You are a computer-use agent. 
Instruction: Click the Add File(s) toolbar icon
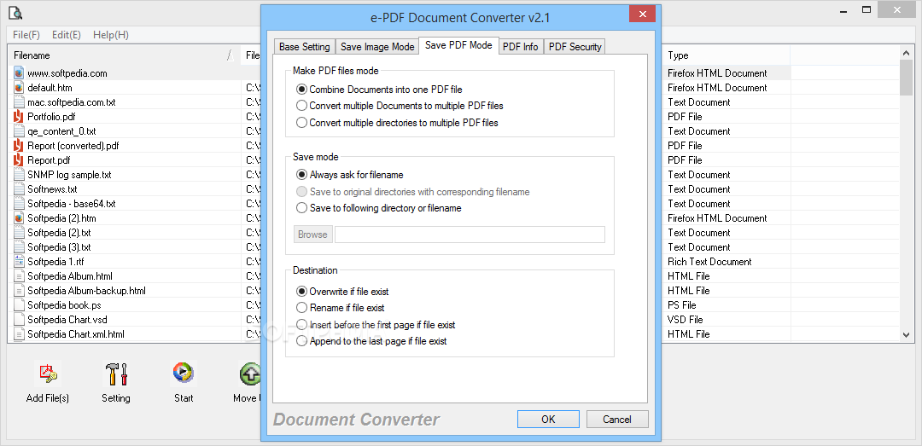[47, 374]
